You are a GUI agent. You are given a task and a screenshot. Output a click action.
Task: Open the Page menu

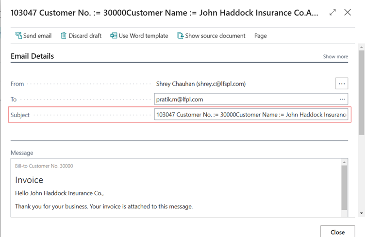click(261, 36)
